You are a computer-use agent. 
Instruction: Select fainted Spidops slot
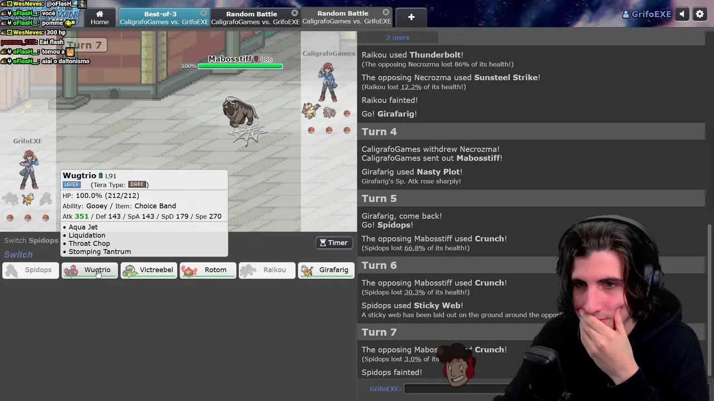[31, 270]
